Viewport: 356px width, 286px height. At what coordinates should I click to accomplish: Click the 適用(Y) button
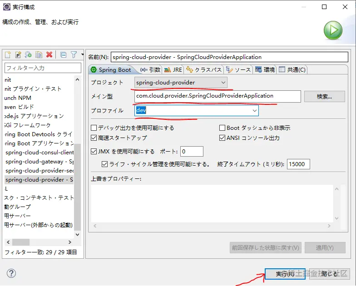[325, 248]
